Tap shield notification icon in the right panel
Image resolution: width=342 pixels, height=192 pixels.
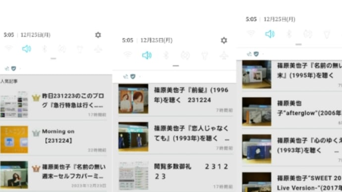(256, 54)
